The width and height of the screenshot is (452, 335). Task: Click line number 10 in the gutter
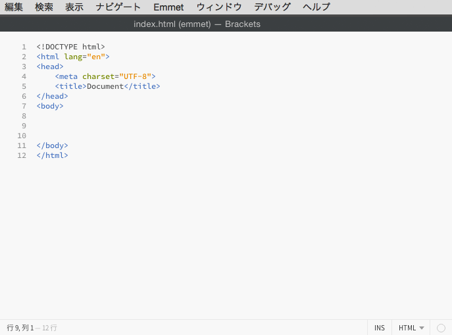point(22,136)
